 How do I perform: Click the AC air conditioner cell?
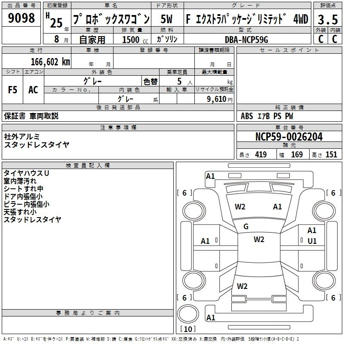coord(33,89)
